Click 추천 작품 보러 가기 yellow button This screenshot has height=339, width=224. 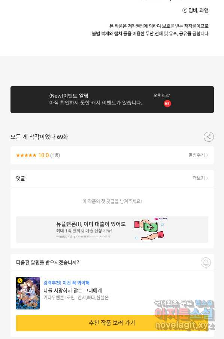[112, 323]
